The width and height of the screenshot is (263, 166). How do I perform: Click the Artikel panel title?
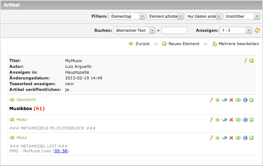point(12,5)
